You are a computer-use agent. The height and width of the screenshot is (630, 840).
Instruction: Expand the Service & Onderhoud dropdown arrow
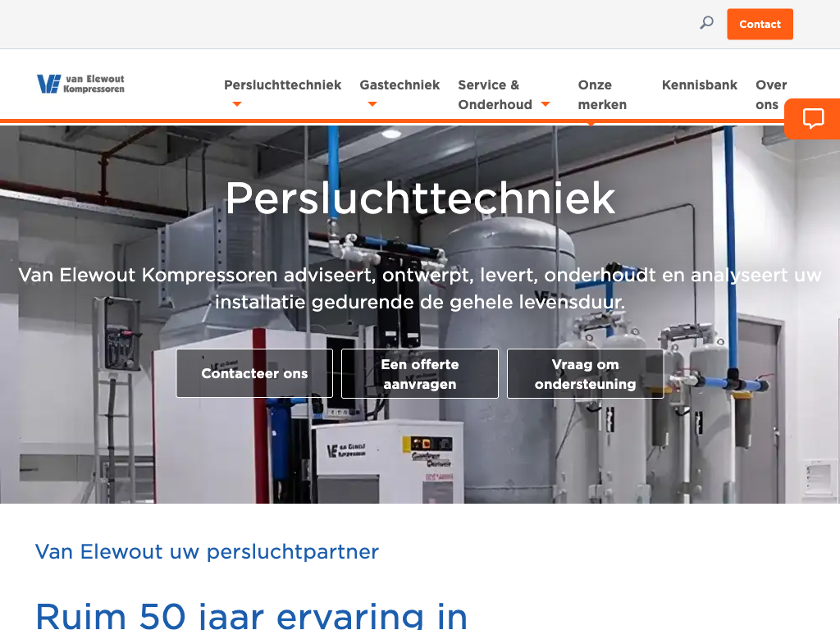tap(546, 104)
